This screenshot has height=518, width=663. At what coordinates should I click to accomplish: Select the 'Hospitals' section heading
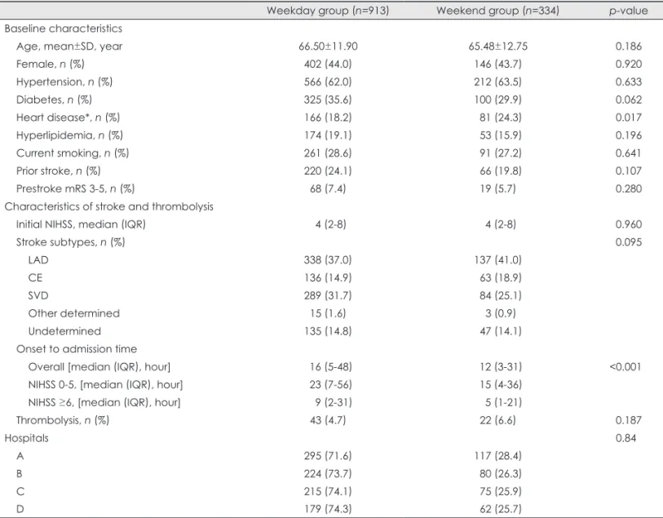[26, 438]
